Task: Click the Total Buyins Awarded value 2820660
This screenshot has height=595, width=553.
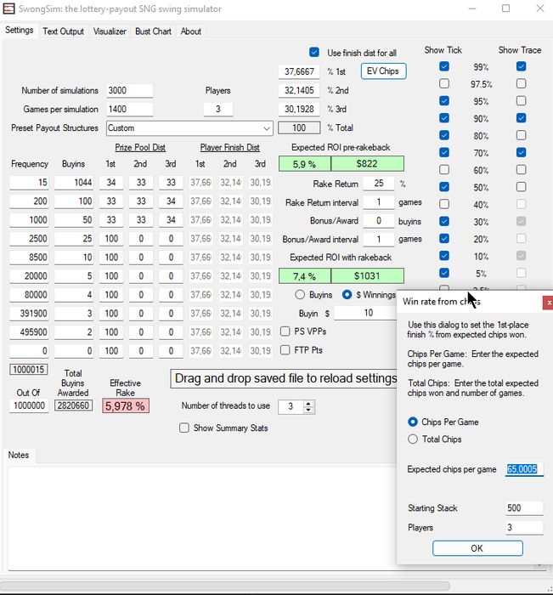Action: (x=74, y=405)
